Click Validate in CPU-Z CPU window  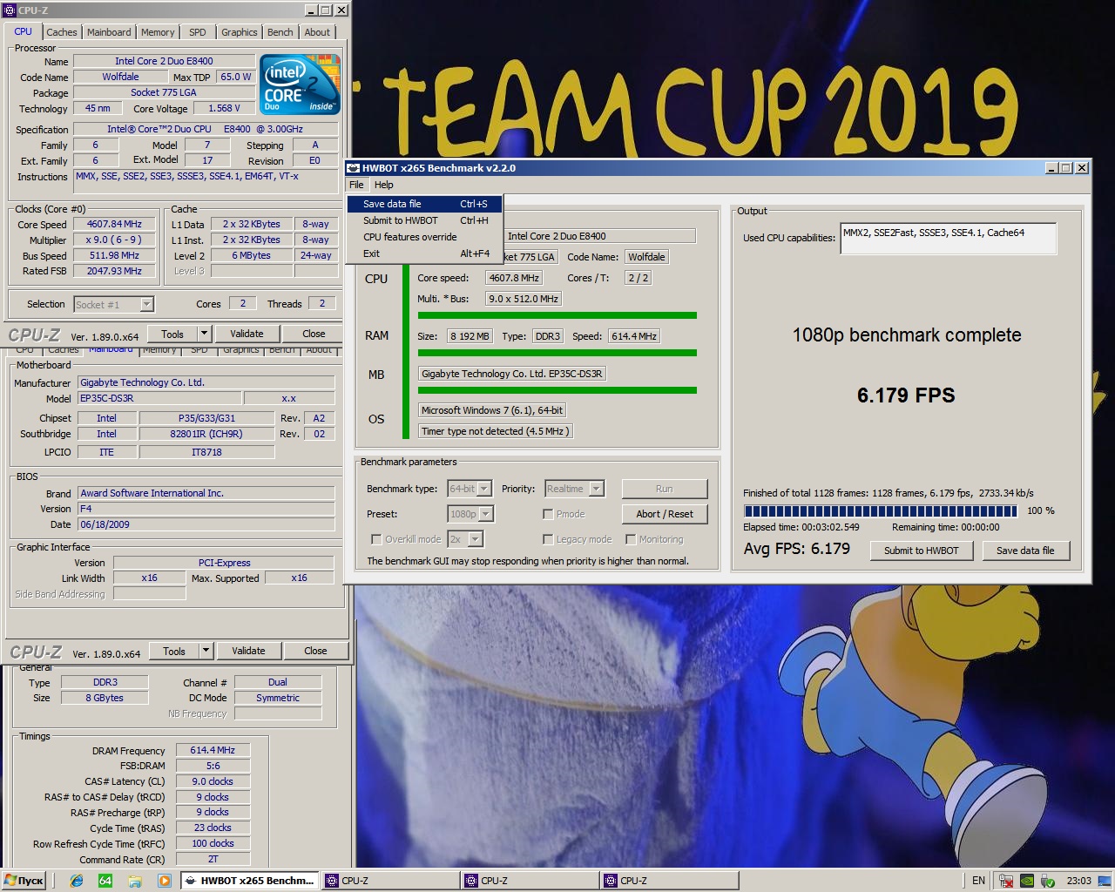click(247, 334)
